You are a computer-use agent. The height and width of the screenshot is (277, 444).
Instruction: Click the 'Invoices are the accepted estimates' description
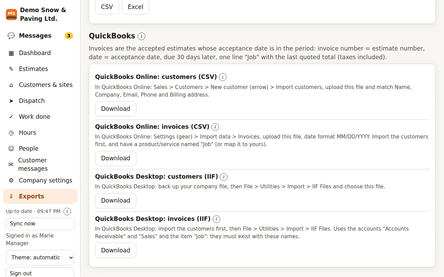click(x=257, y=53)
